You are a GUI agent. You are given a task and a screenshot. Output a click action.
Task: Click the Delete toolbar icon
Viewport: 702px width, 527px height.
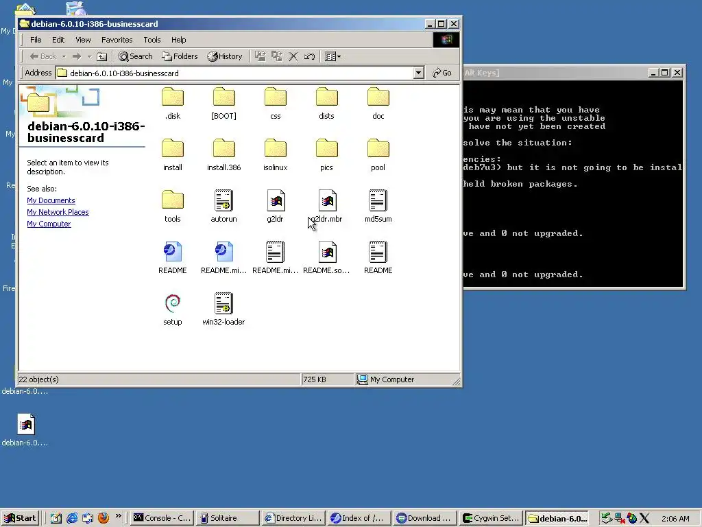click(x=293, y=56)
